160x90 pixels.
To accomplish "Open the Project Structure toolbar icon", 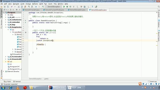I will (x=84, y=7).
